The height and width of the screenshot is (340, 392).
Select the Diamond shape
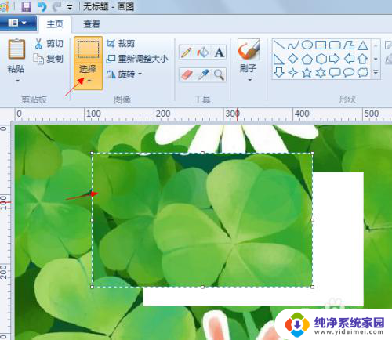293,59
